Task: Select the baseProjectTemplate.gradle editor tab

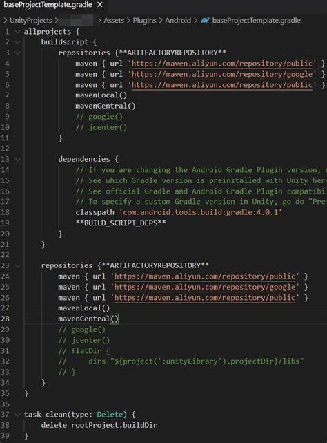Action: click(48, 5)
